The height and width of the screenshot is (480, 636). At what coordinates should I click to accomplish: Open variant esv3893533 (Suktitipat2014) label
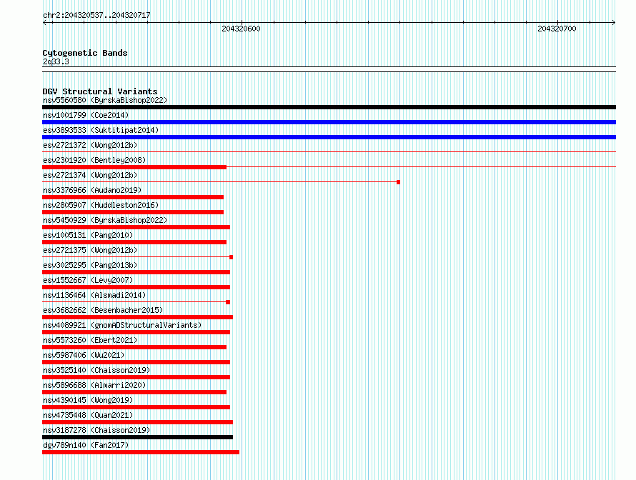click(101, 130)
